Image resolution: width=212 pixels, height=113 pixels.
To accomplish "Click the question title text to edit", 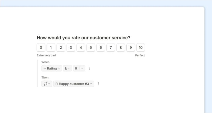I will point(84,38).
